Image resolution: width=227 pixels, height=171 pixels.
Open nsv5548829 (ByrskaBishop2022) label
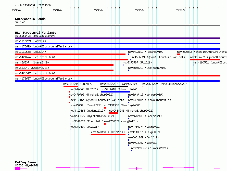(92, 116)
